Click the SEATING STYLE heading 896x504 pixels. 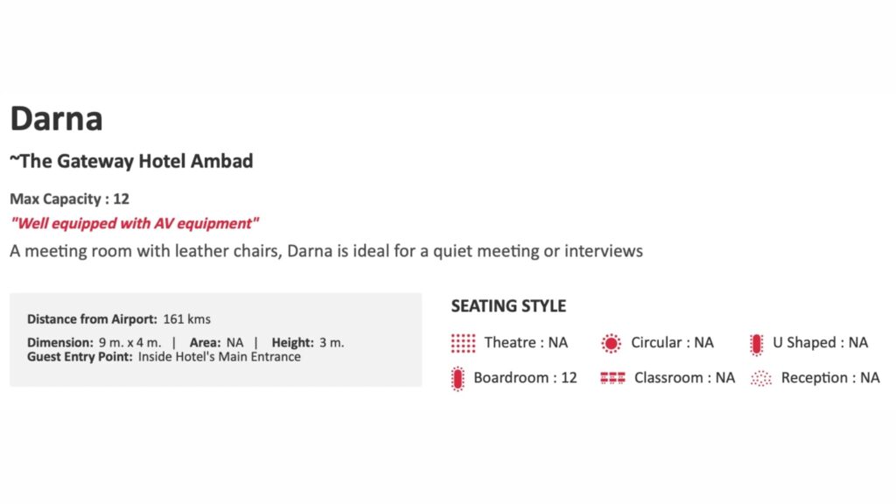508,306
